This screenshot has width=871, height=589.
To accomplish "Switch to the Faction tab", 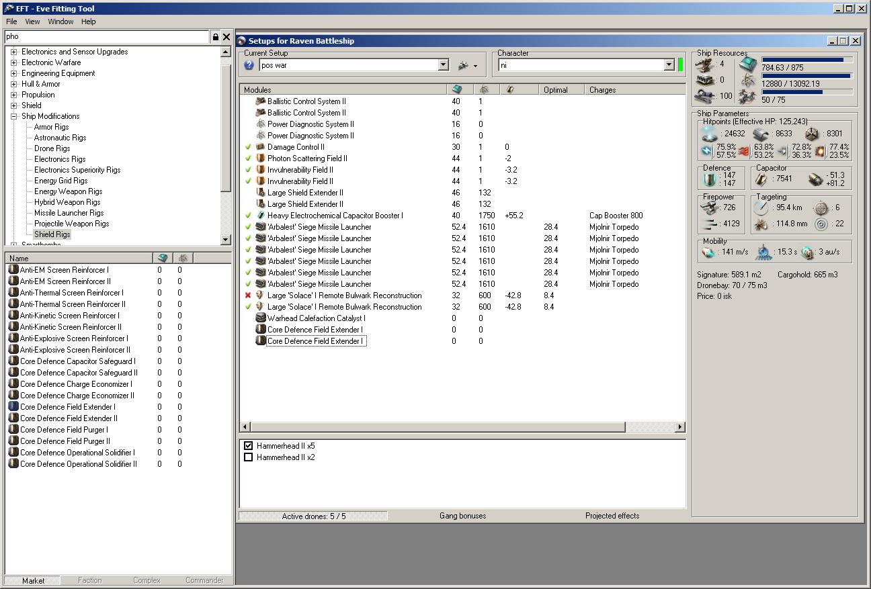I will coord(89,580).
